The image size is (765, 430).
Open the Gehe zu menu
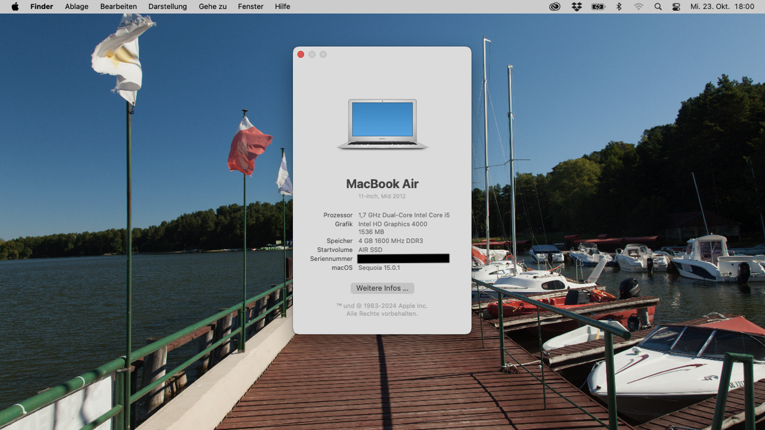tap(213, 7)
